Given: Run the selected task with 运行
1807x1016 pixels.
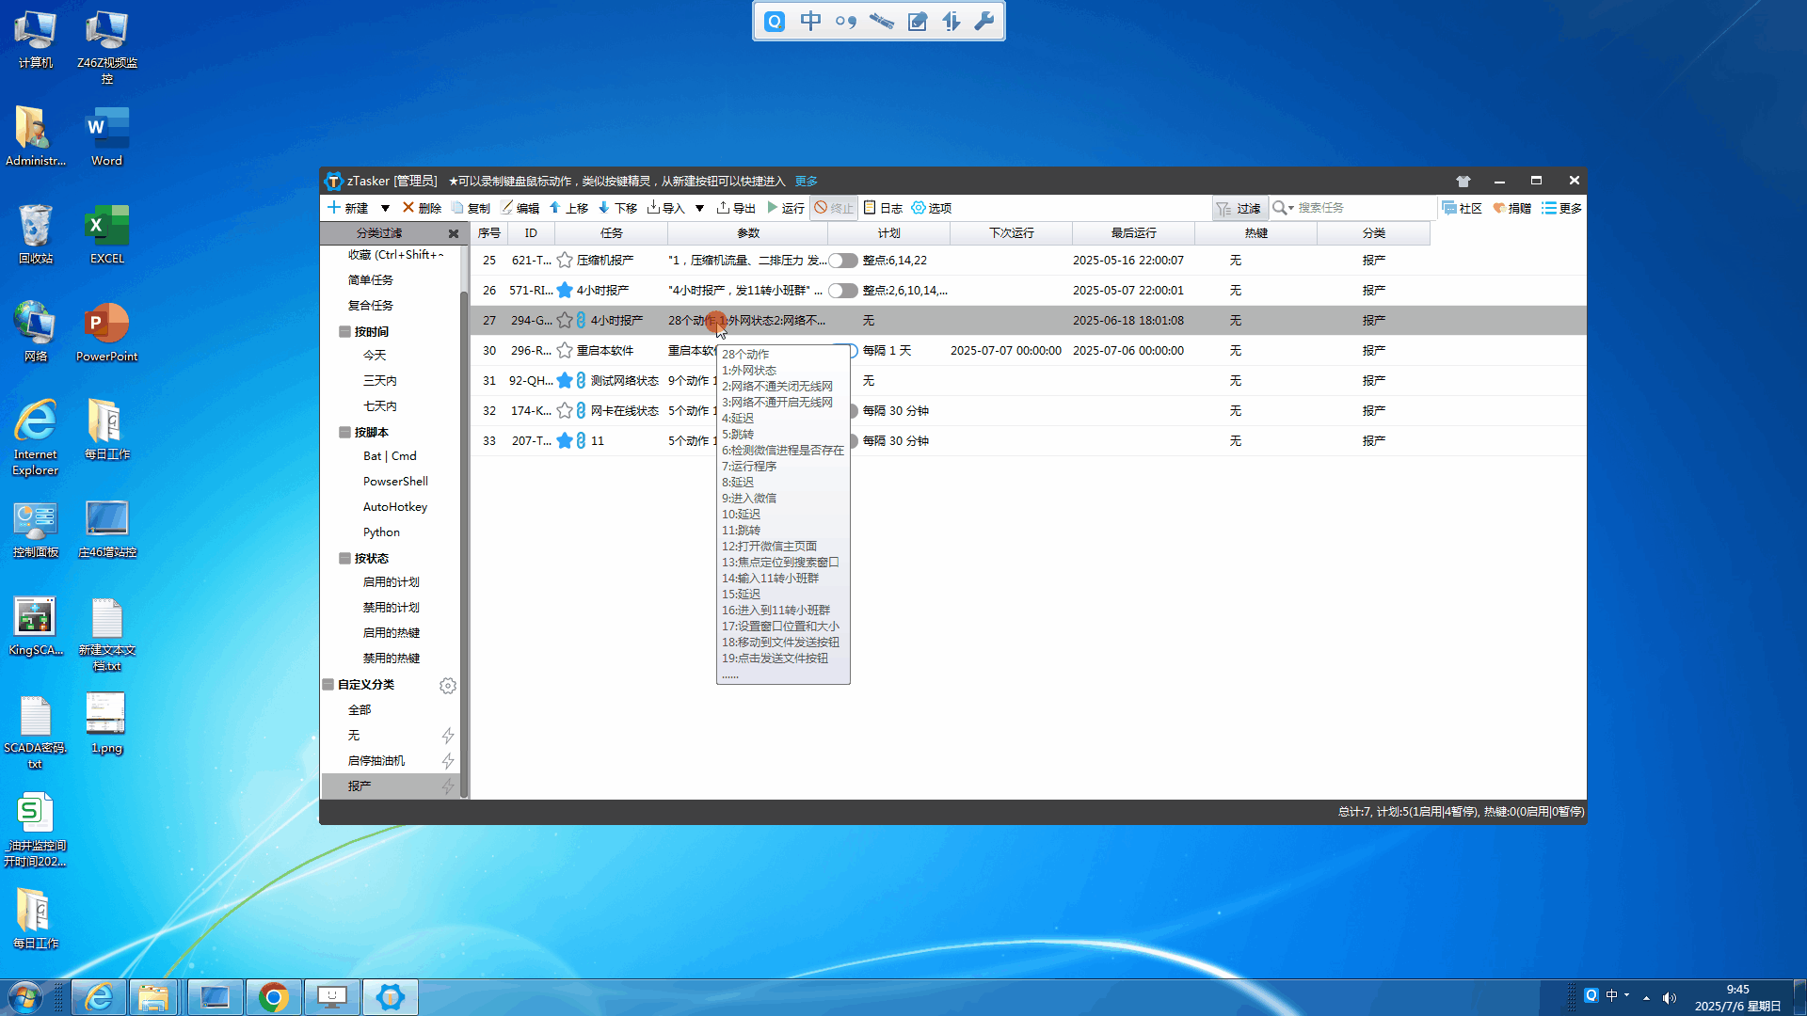Looking at the screenshot, I should tap(785, 208).
